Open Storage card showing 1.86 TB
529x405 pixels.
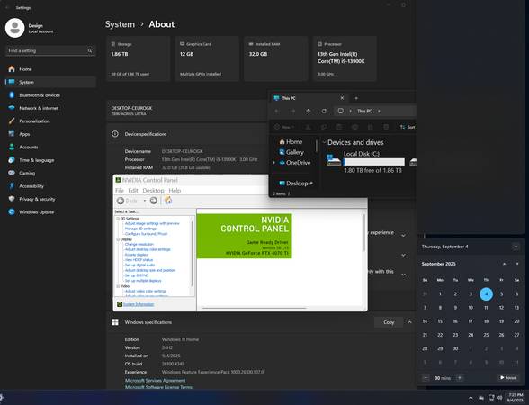coord(139,59)
